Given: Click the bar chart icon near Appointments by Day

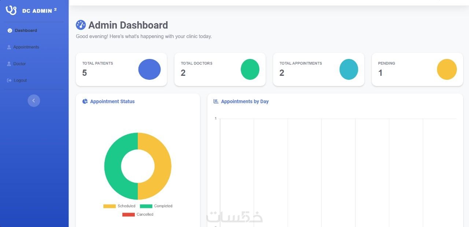Looking at the screenshot, I should [216, 101].
